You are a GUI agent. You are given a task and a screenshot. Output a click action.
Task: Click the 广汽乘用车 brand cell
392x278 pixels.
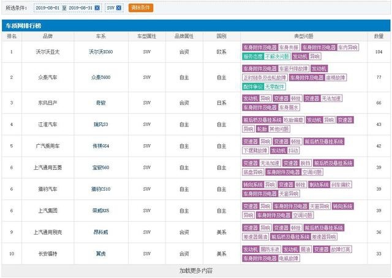pos(48,146)
